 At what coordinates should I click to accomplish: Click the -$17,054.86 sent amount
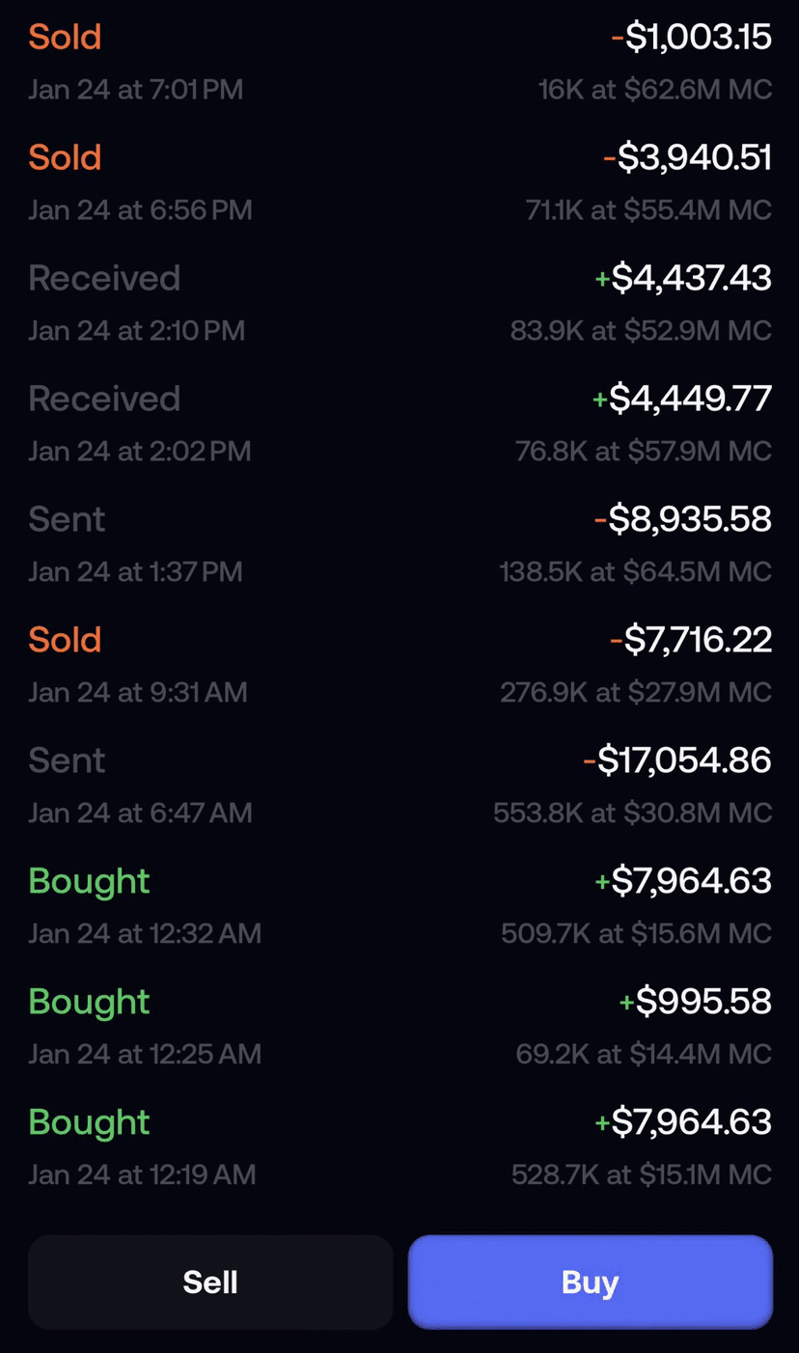[x=677, y=761]
